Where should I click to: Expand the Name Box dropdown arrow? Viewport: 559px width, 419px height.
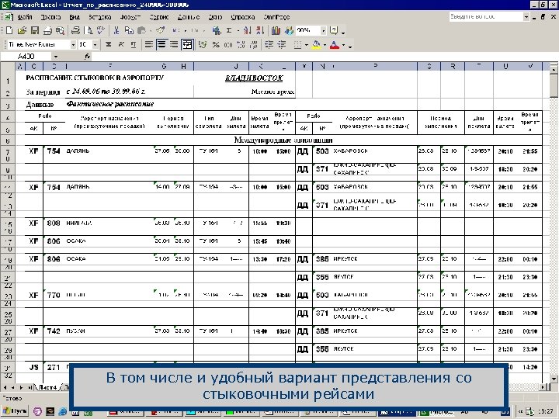coord(56,57)
